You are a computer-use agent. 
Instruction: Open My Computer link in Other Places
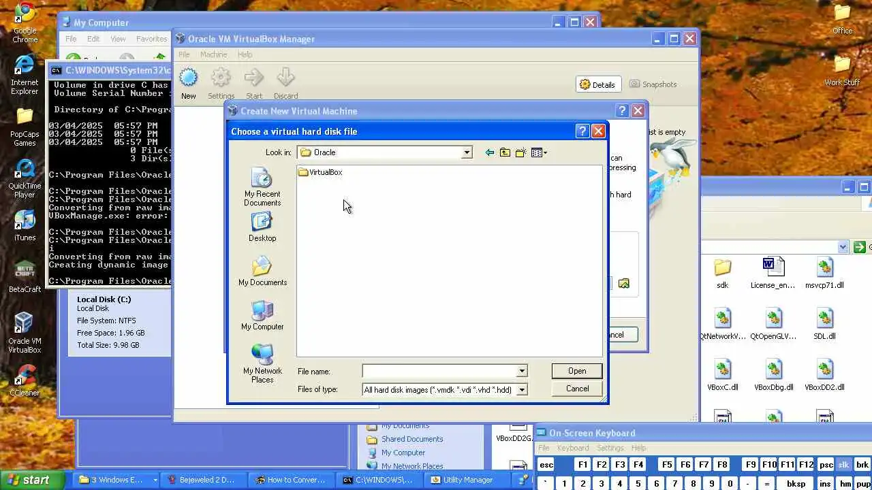point(403,453)
